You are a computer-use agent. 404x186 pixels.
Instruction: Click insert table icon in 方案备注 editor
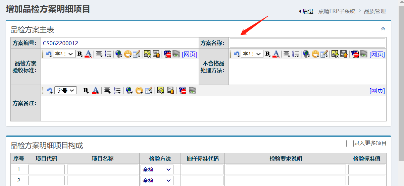point(149,90)
